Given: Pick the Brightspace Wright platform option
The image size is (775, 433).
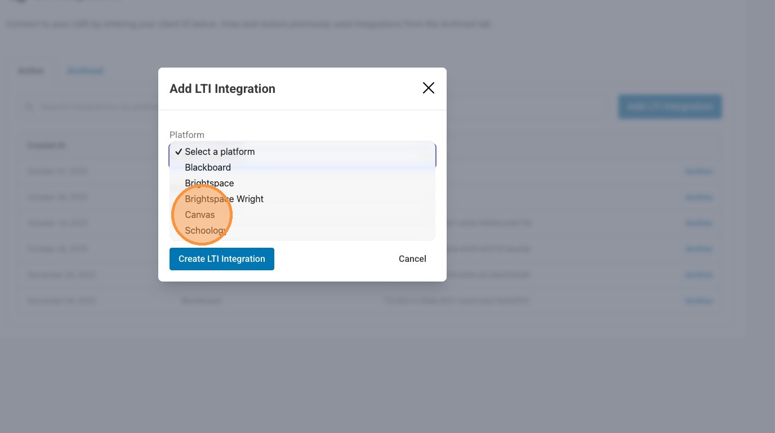Looking at the screenshot, I should 224,199.
